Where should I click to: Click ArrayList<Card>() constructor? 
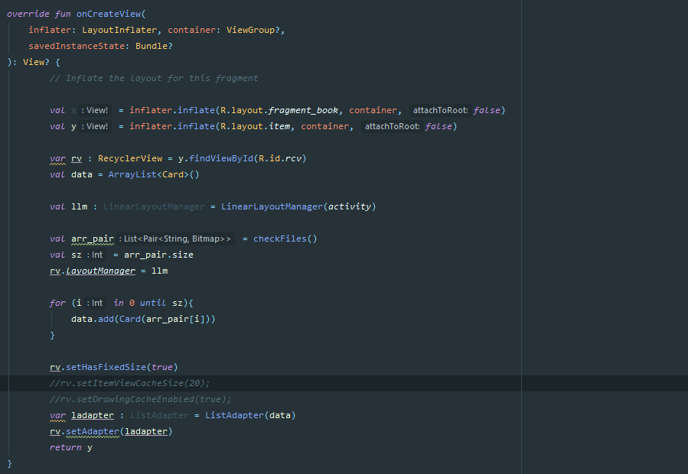click(x=154, y=174)
